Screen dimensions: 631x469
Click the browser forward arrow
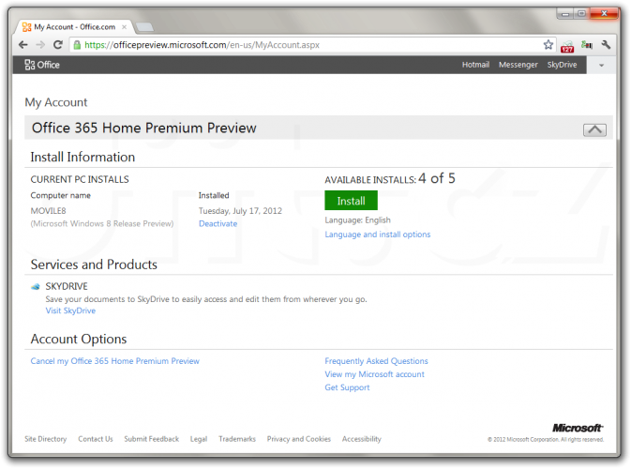pos(40,45)
